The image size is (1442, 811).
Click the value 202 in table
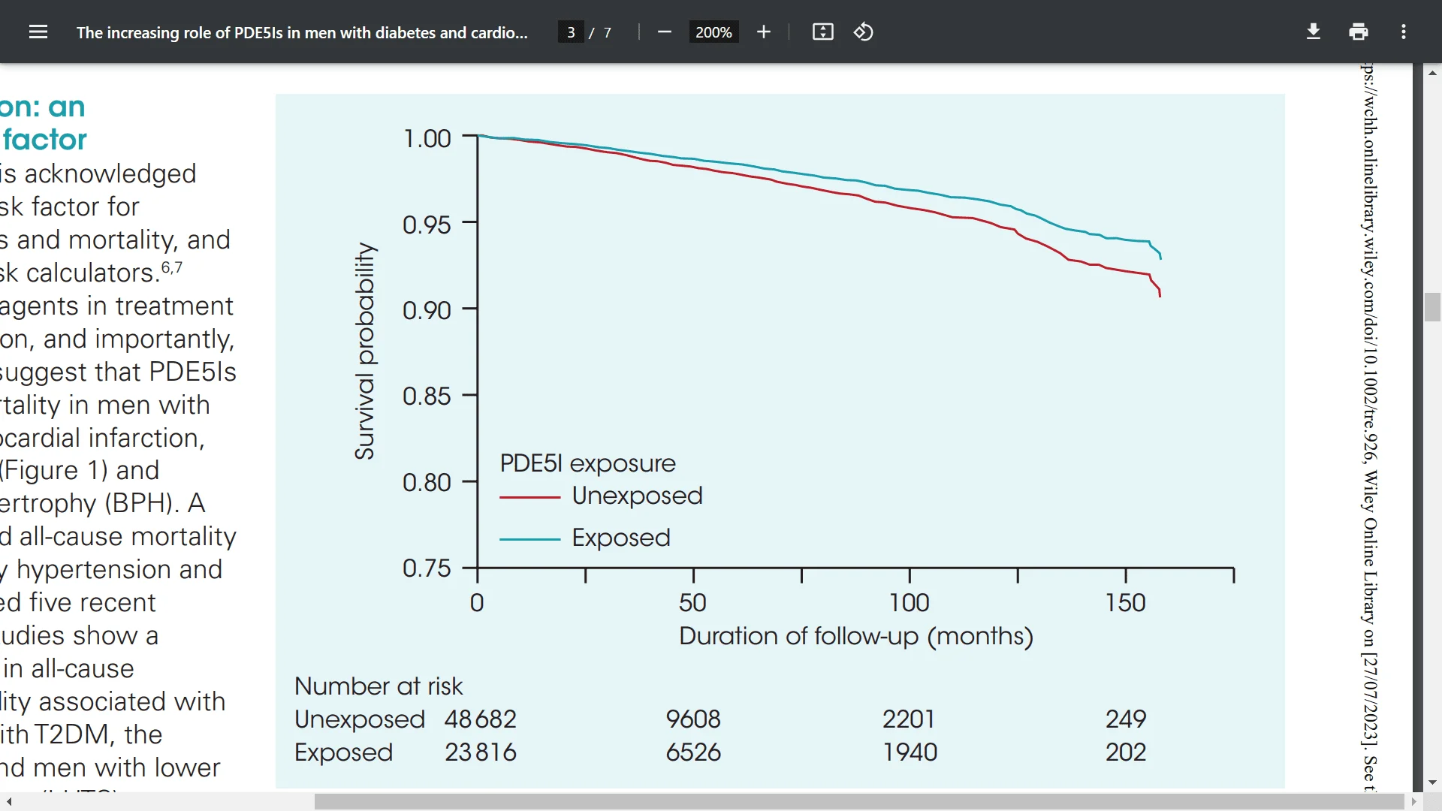tap(1126, 752)
